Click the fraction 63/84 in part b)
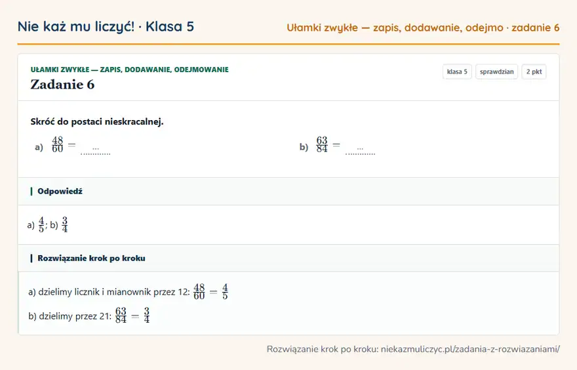Image resolution: width=577 pixels, height=370 pixels. [322, 145]
